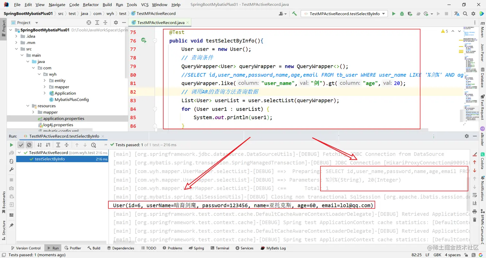Toggle Maven tool window on right sidebar
The height and width of the screenshot is (258, 486).
coord(482,29)
